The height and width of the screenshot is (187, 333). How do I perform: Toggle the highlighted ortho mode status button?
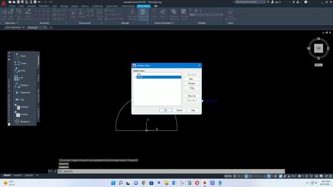pyautogui.click(x=246, y=176)
